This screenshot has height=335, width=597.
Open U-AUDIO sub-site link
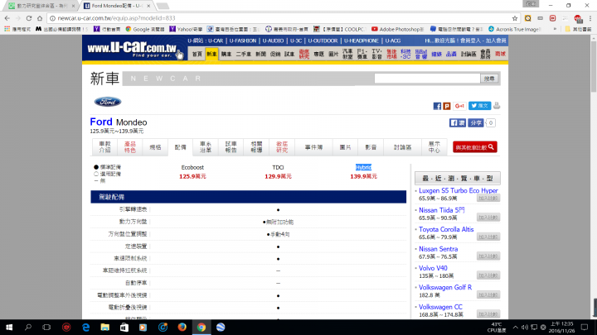(x=273, y=41)
